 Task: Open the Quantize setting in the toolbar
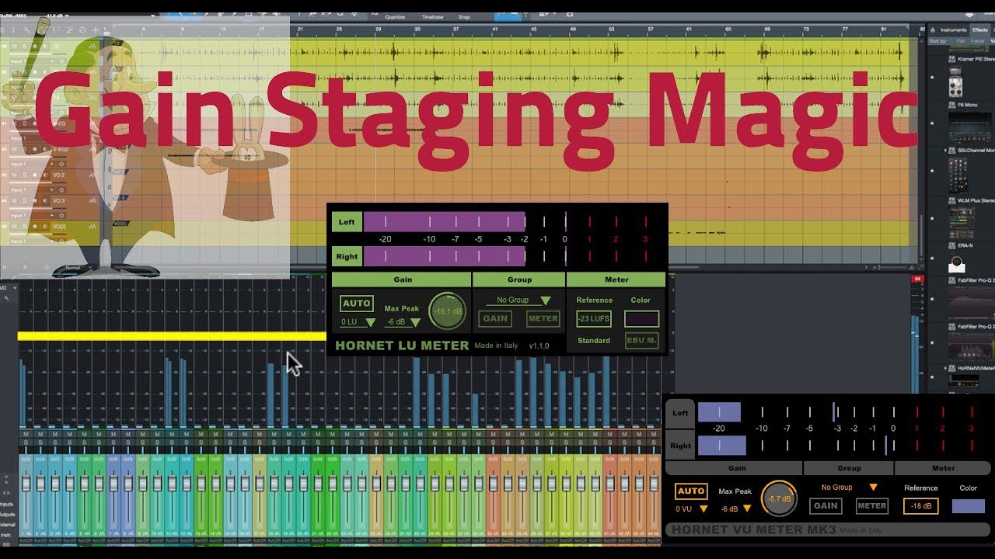(395, 16)
